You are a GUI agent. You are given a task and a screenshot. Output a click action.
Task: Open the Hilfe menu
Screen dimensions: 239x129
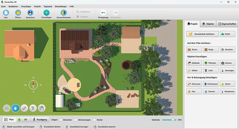click(72, 6)
